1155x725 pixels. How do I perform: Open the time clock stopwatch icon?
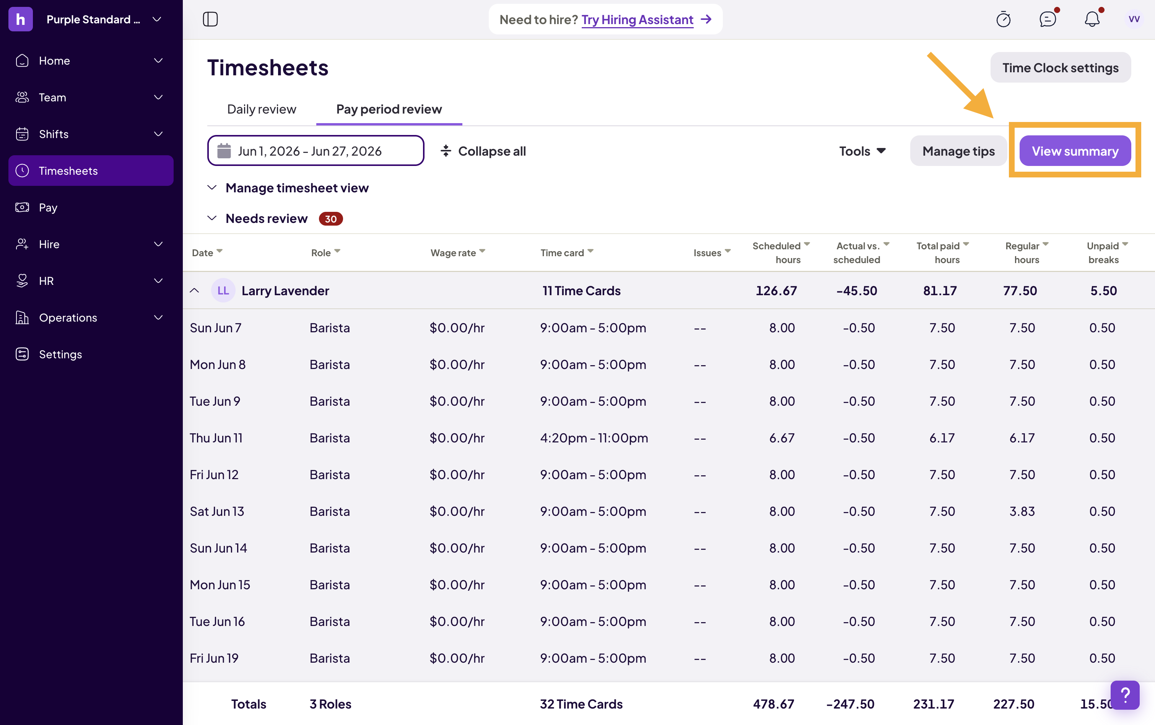1004,19
